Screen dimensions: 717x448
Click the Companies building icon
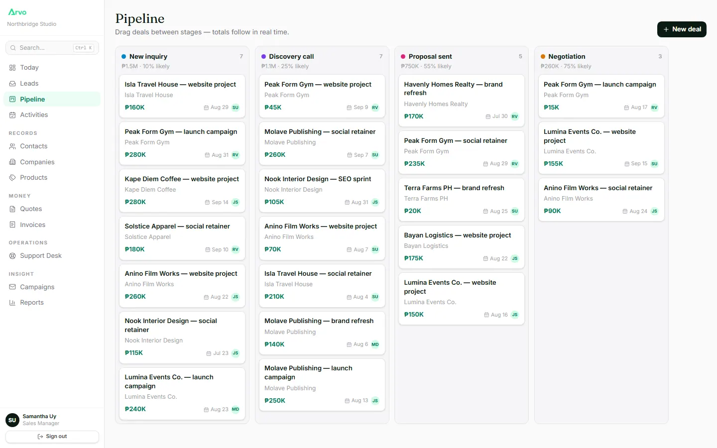(x=12, y=162)
